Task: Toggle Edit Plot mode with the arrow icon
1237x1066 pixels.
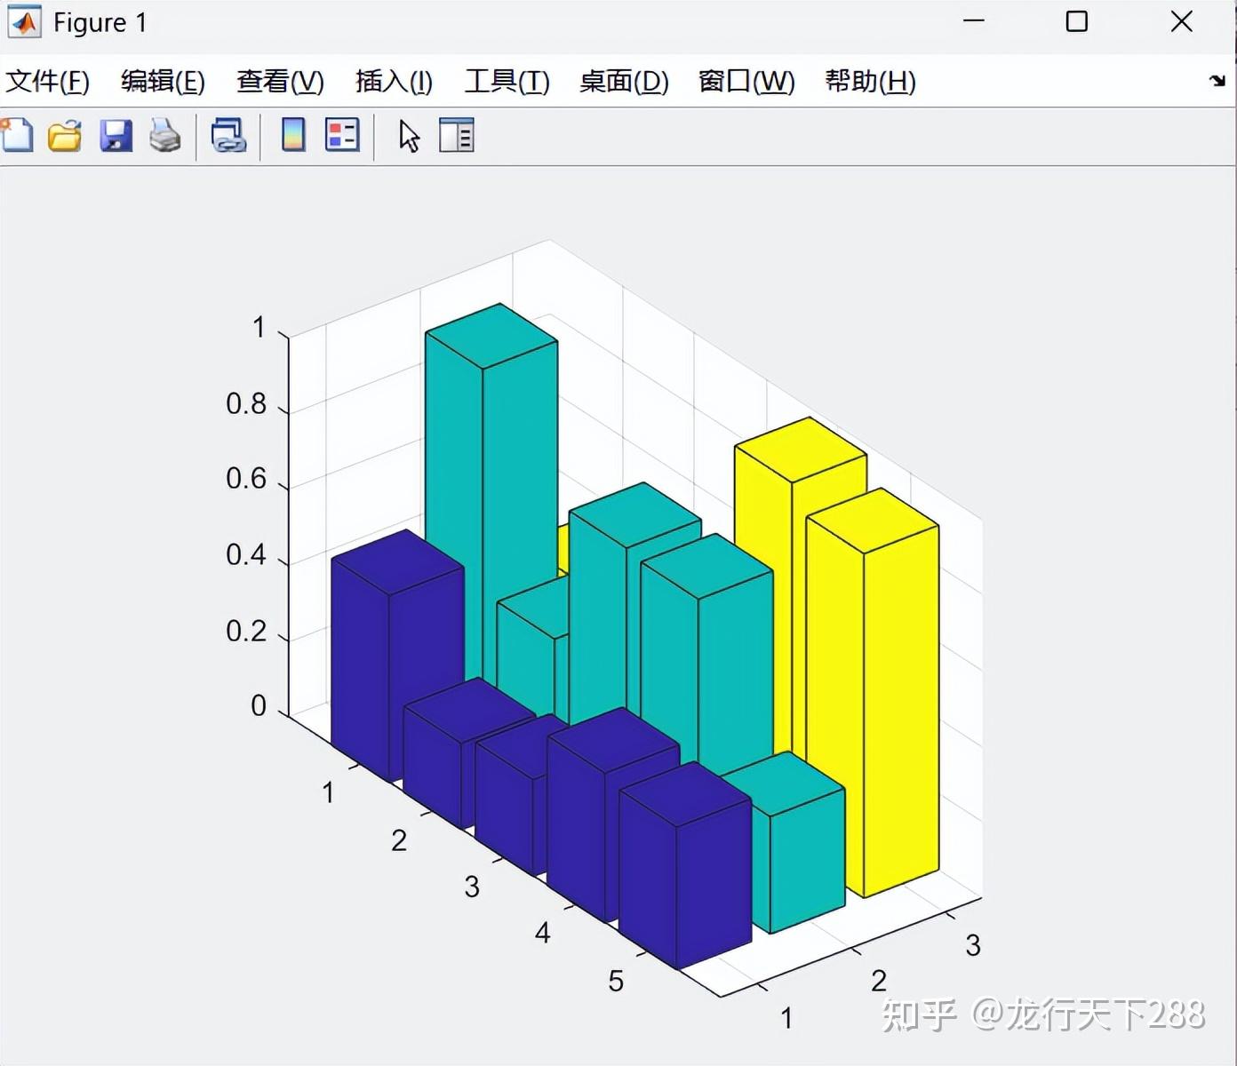Action: coord(408,135)
